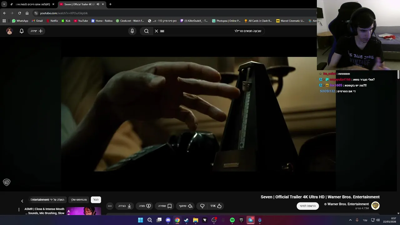
Task: Like the video showing 11K likes
Action: [216, 206]
